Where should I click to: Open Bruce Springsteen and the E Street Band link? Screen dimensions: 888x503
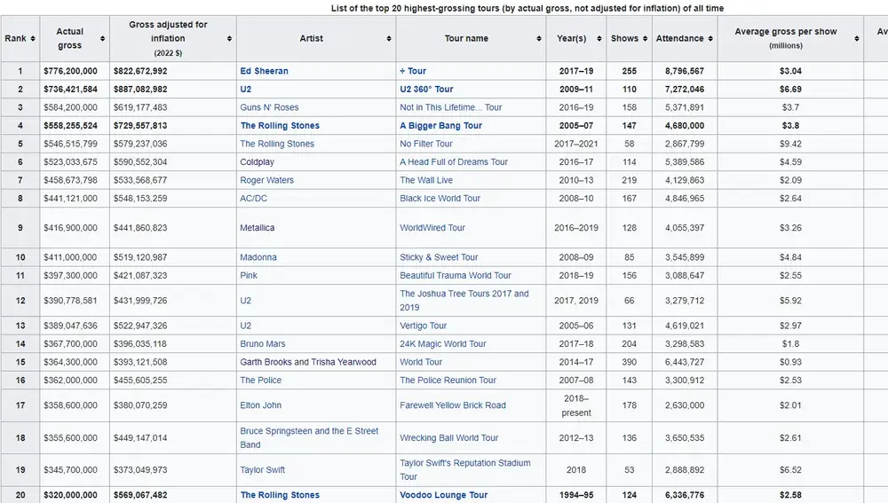pyautogui.click(x=309, y=437)
